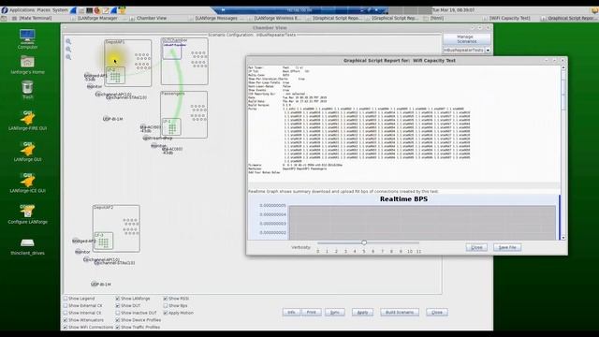Viewport: 599px width, 337px height.
Task: Open the Computer desktop icon
Action: [x=27, y=39]
